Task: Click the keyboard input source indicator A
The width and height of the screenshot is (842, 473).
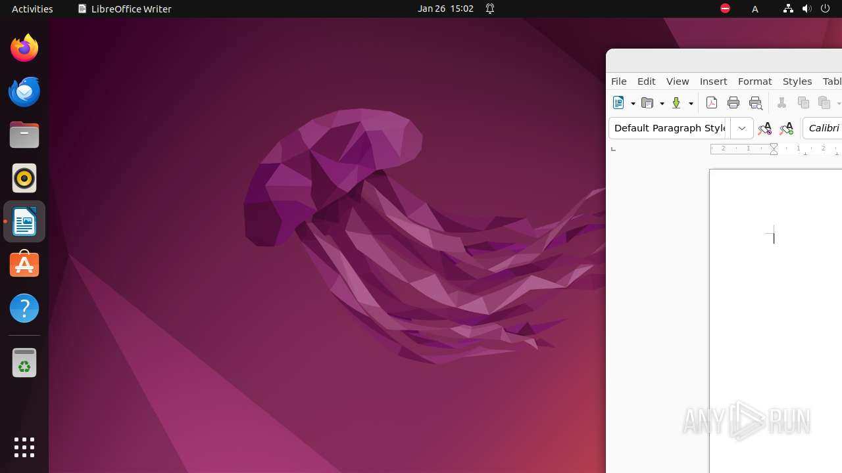Action: [755, 9]
